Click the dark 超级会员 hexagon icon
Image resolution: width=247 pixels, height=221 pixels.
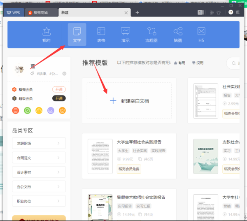pyautogui.click(x=14, y=98)
